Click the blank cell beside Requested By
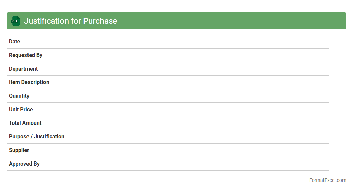This screenshot has width=353, height=190. [319, 55]
